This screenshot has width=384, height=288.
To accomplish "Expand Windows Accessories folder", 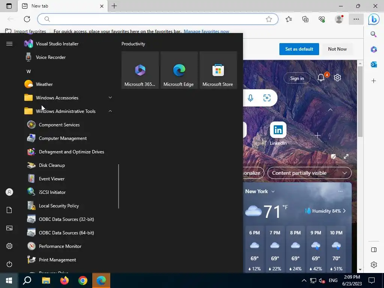I will [x=69, y=98].
